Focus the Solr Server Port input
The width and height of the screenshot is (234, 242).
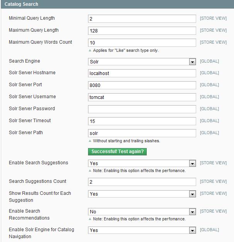coord(142,85)
